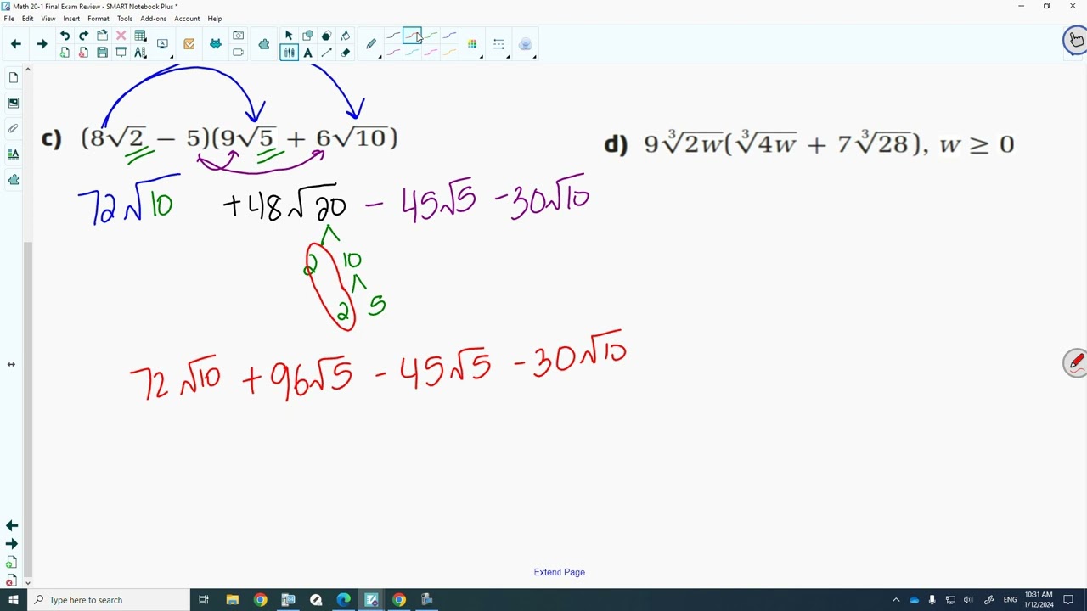Save the notebook file
Image resolution: width=1087 pixels, height=611 pixels.
point(102,53)
